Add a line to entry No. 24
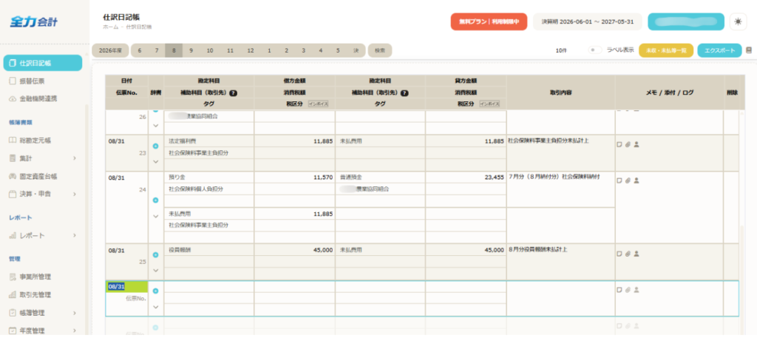757x338 pixels. point(155,200)
